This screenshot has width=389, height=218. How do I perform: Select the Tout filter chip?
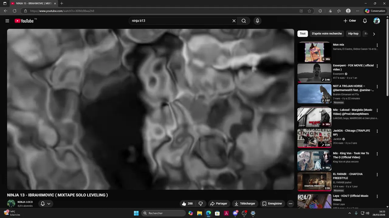pos(303,34)
